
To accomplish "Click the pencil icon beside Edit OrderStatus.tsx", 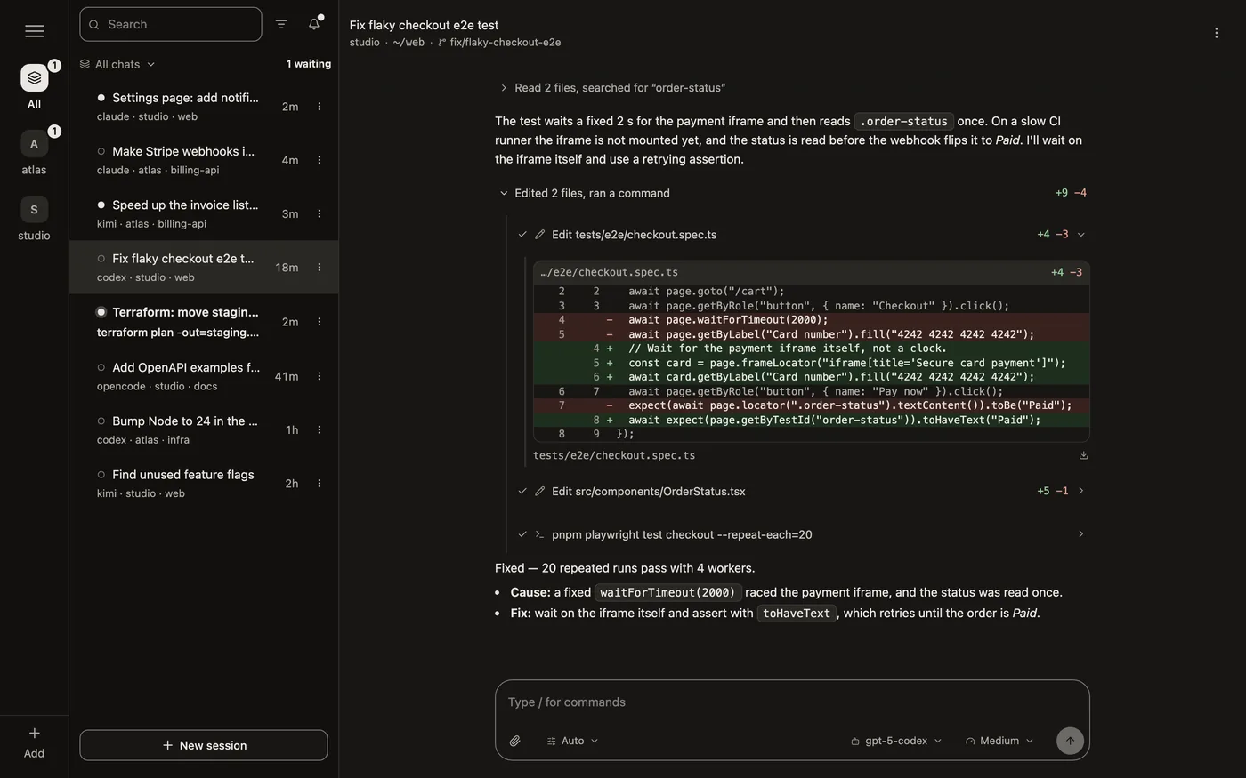I will click(539, 491).
